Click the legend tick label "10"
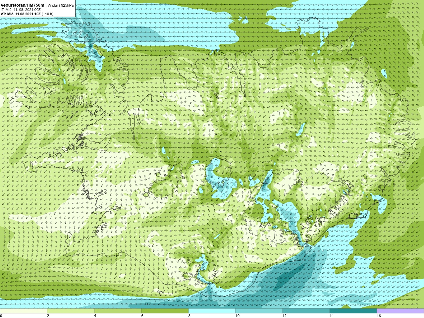 pos(237,316)
